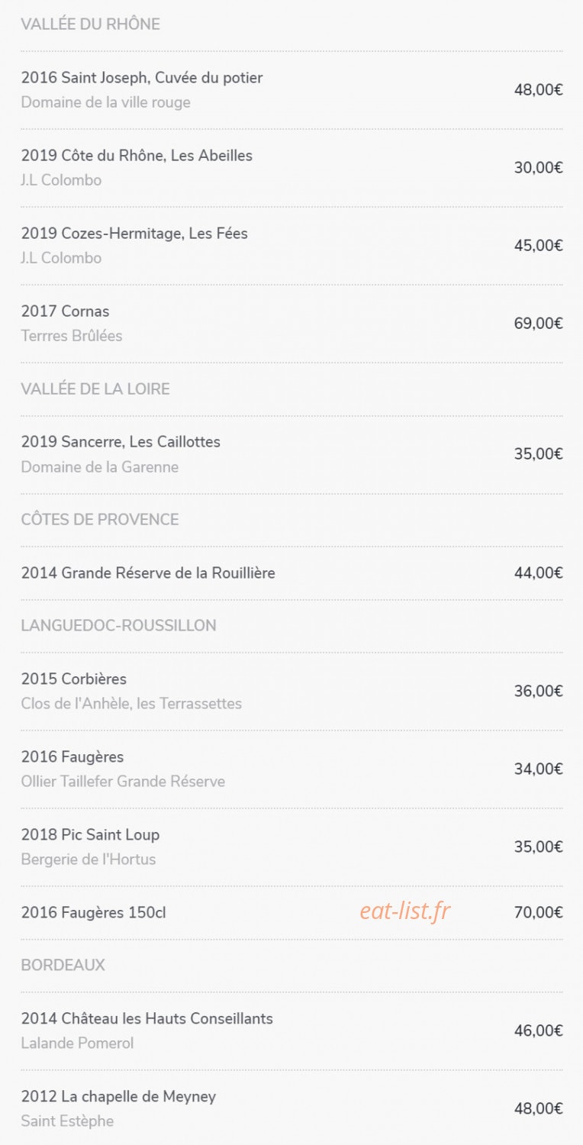The height and width of the screenshot is (1145, 583).
Task: Choose the 2016 Faugères 150cl magnum
Action: click(291, 912)
